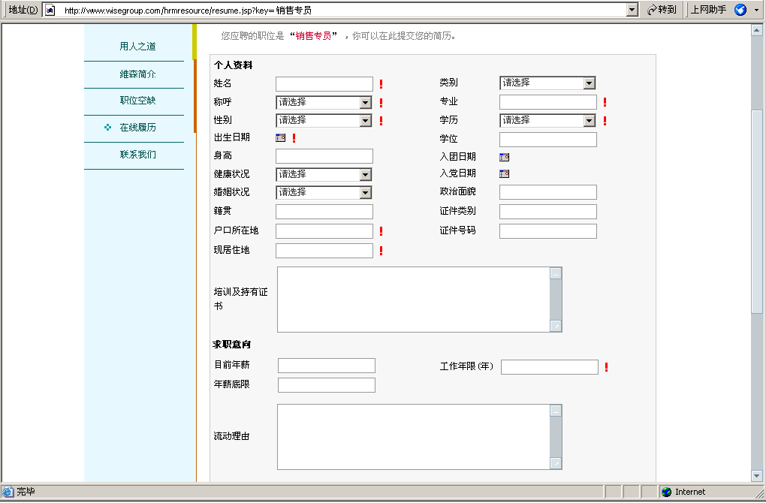The width and height of the screenshot is (766, 503).
Task: Focus the 专业 input field
Action: coord(548,102)
